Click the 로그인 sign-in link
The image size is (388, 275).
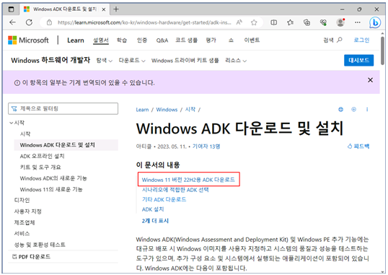(x=361, y=40)
